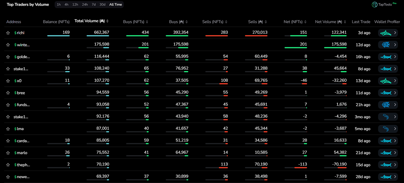Click the Address column header

[14, 22]
